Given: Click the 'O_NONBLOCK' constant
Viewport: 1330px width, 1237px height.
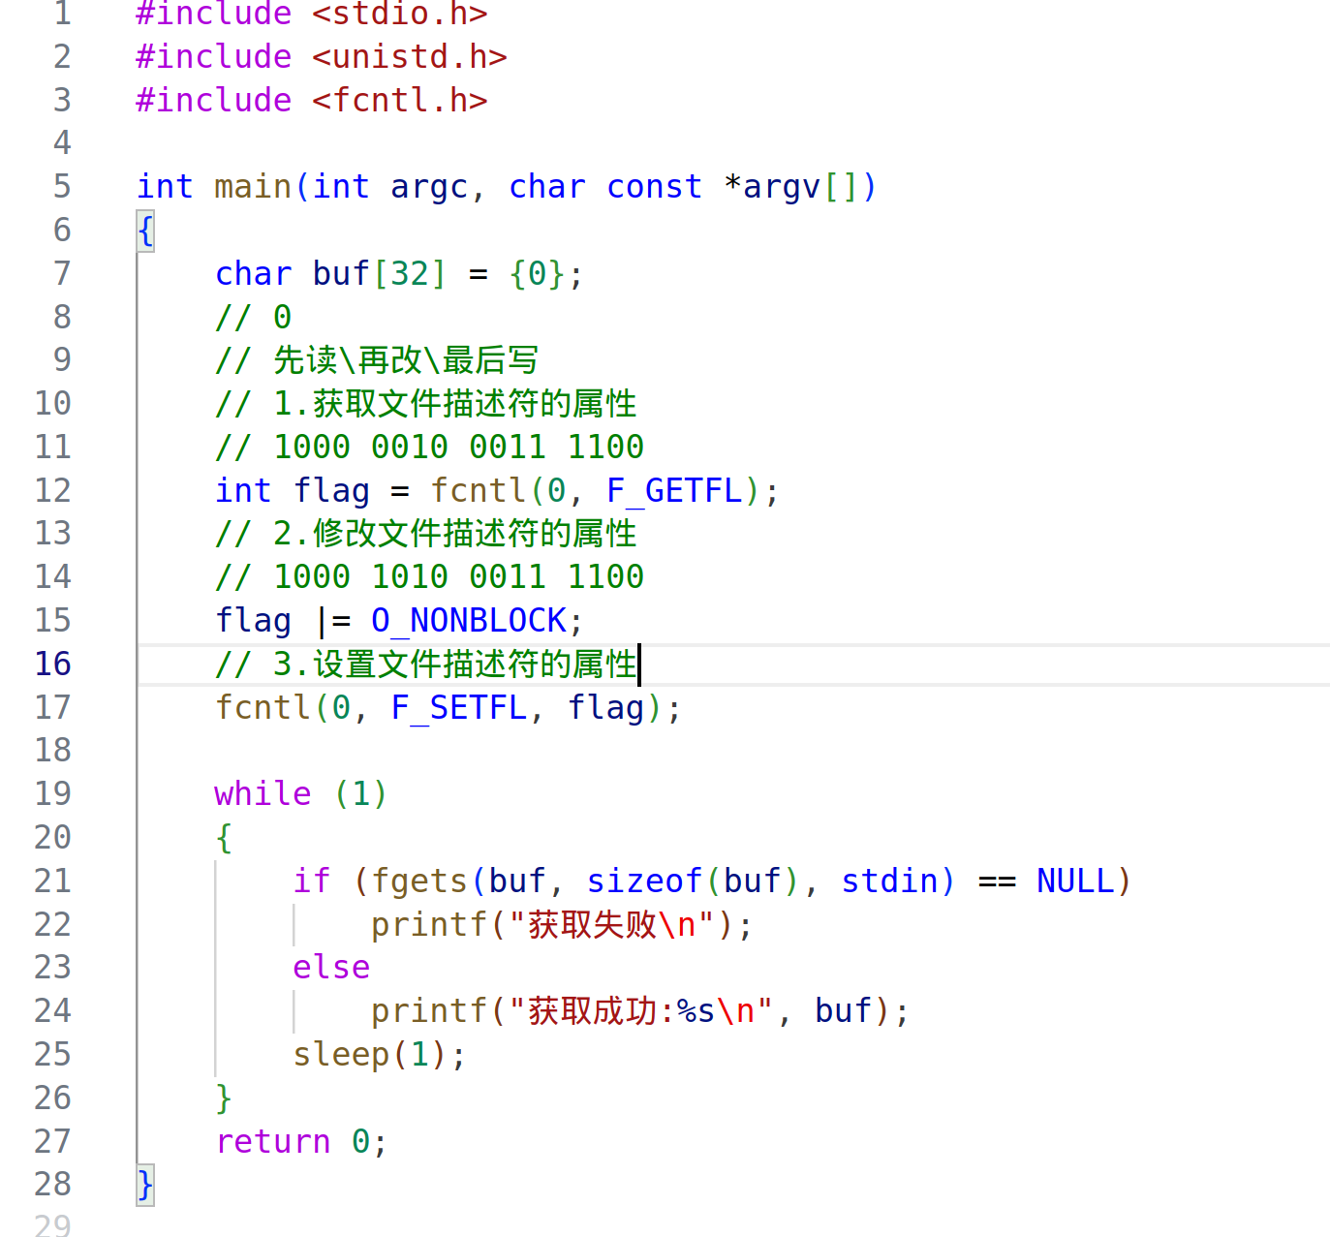Looking at the screenshot, I should [x=469, y=620].
